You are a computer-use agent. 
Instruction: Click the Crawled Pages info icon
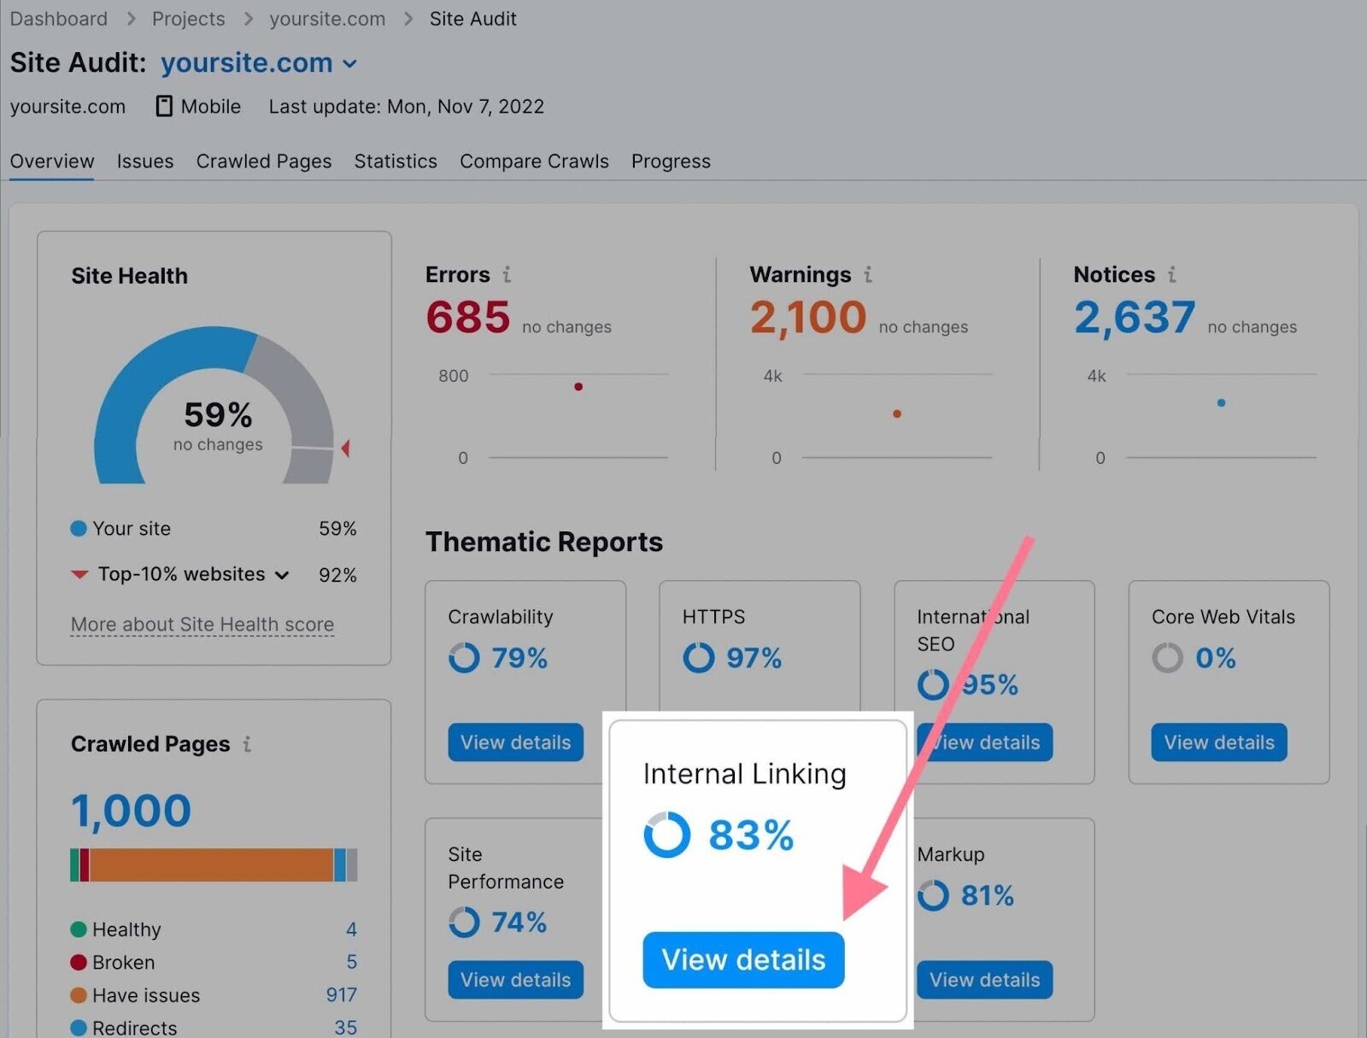pos(247,744)
